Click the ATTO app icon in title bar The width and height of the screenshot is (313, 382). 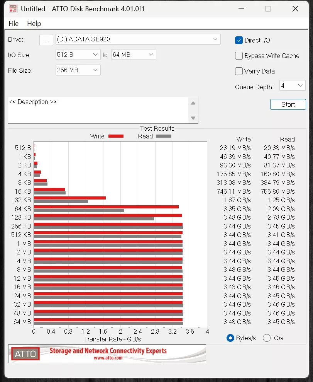tap(13, 9)
